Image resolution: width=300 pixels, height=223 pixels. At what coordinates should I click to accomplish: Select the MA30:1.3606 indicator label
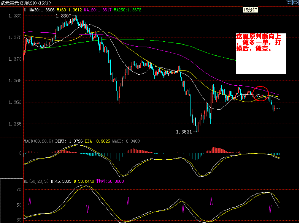[42, 10]
